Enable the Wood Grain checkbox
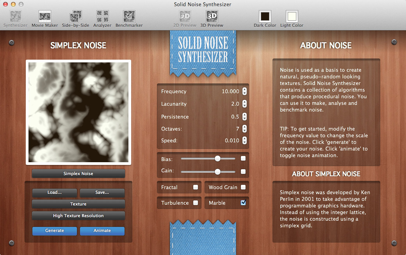The width and height of the screenshot is (406, 255). coord(243,187)
